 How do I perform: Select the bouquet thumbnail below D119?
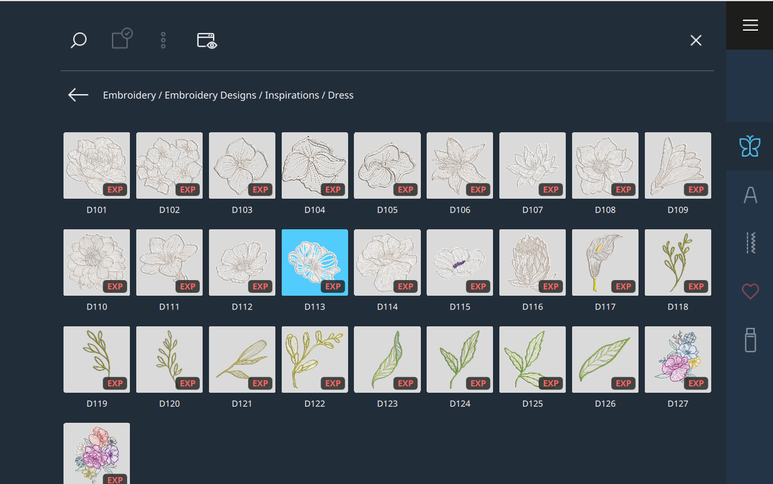click(96, 453)
